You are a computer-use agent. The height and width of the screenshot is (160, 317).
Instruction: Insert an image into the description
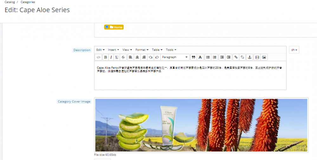[x=264, y=57]
